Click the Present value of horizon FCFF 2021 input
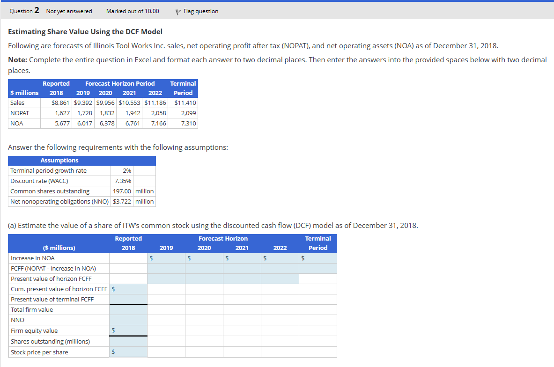This screenshot has width=554, height=367. [x=242, y=279]
